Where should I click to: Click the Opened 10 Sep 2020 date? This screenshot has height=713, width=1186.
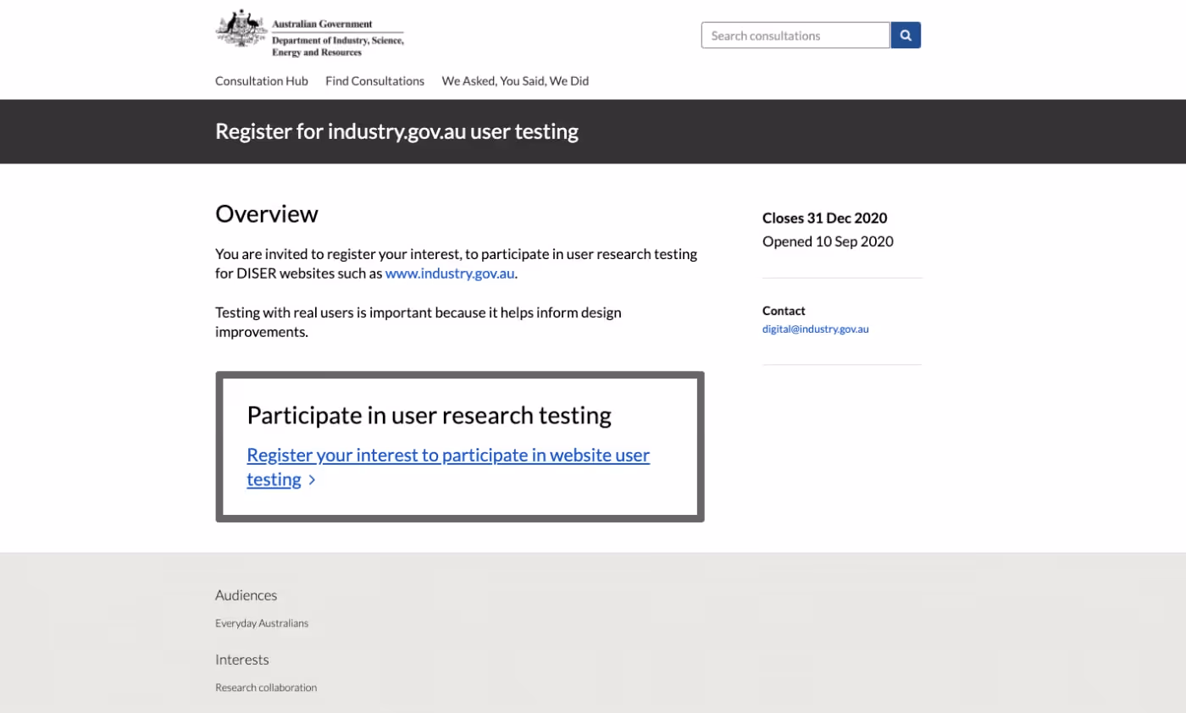pos(828,241)
